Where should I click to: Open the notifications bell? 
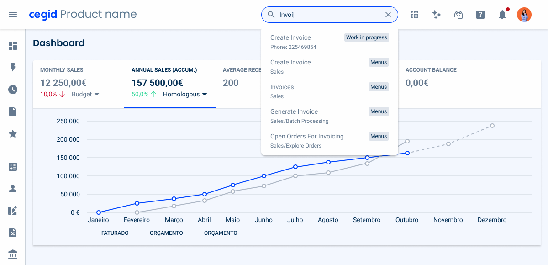[502, 15]
